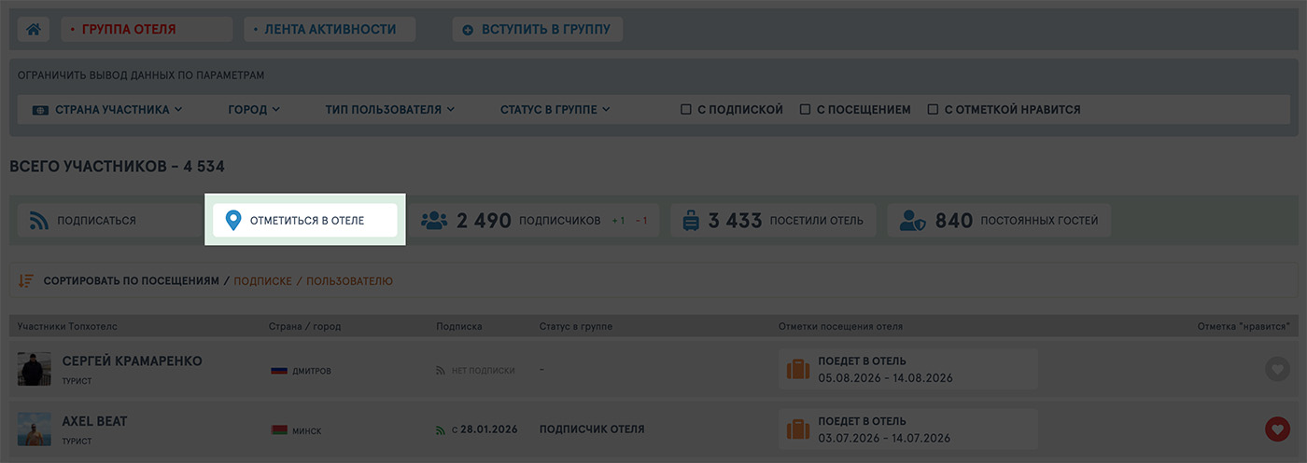Enable the С подпиской checkbox
Viewport: 1307px width, 463px height.
686,110
